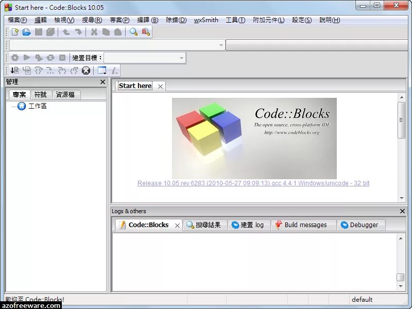Open the 設定(S) Settings menu
The width and height of the screenshot is (412, 309).
(x=302, y=20)
